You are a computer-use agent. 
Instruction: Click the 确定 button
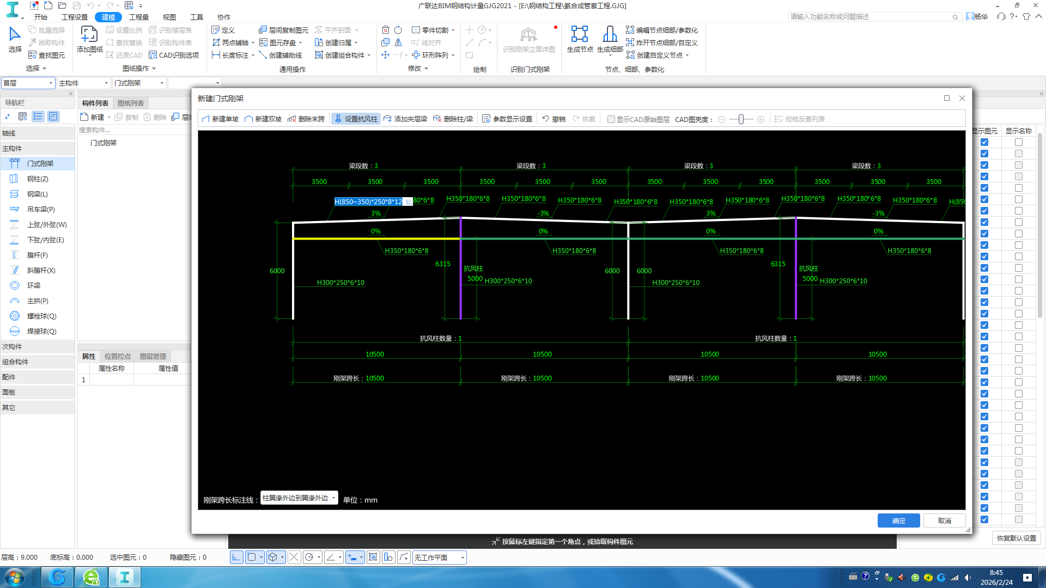898,520
